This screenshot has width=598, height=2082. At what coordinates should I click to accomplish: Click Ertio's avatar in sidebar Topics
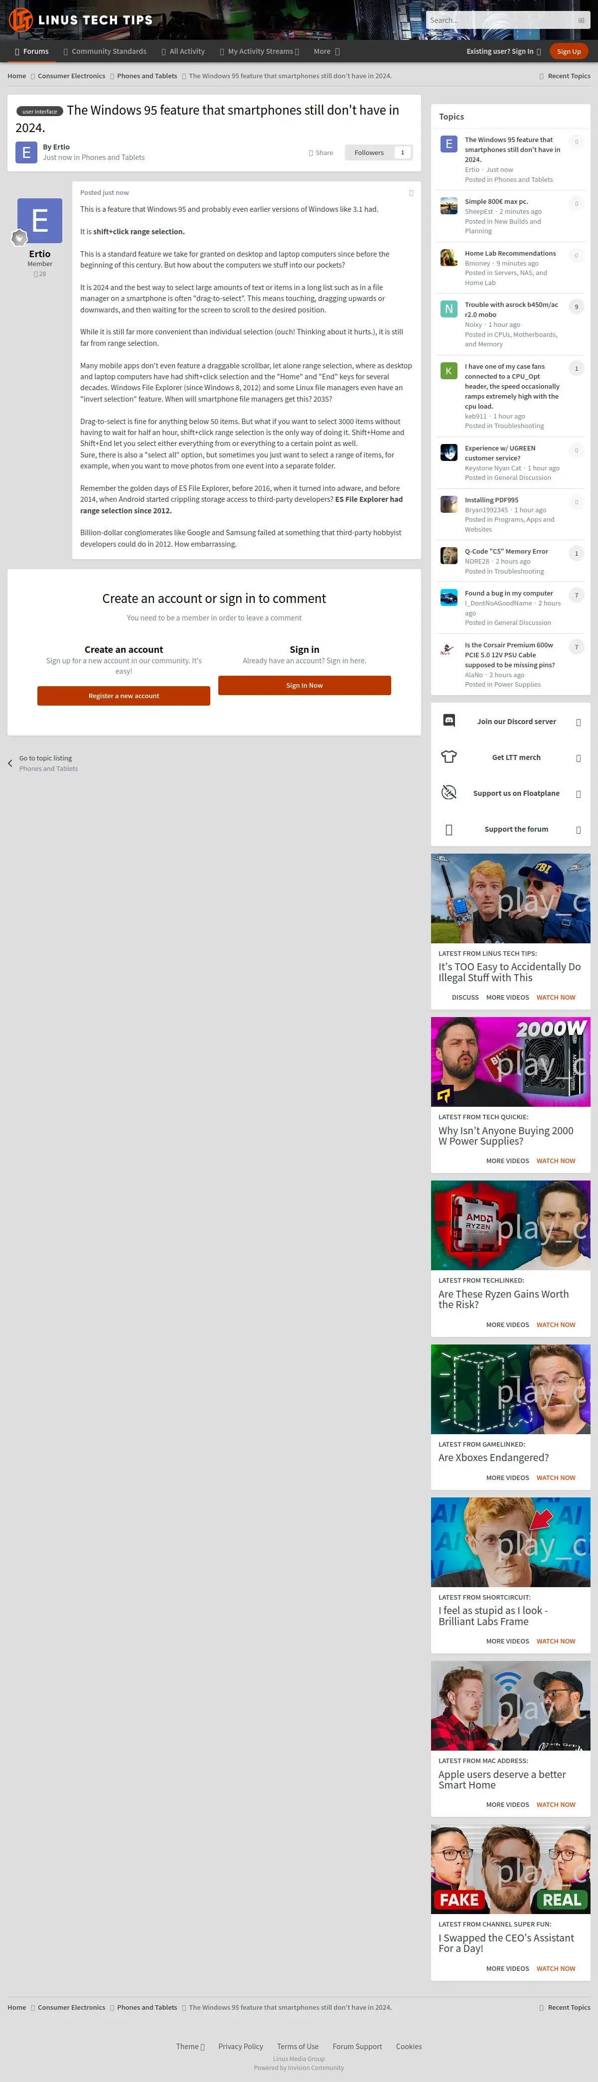[448, 144]
